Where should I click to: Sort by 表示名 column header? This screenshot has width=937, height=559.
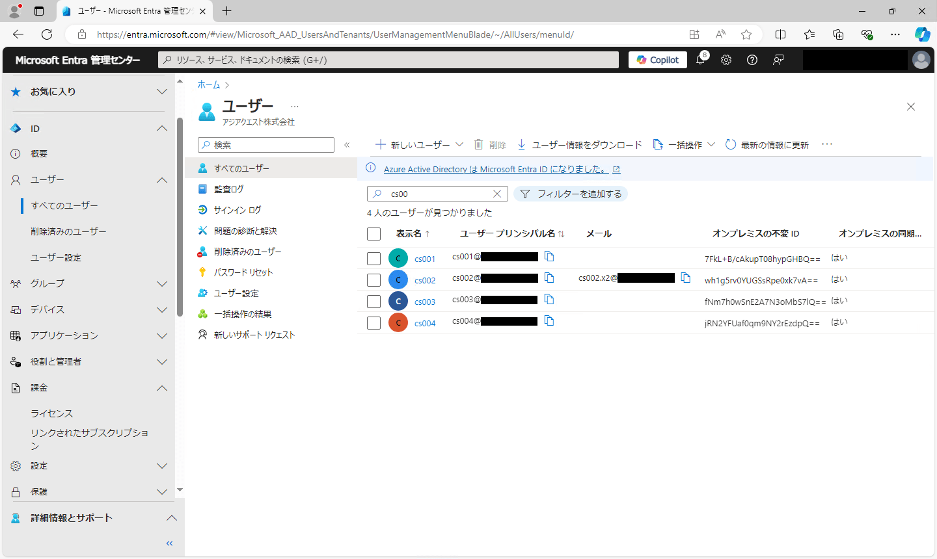[x=413, y=233]
